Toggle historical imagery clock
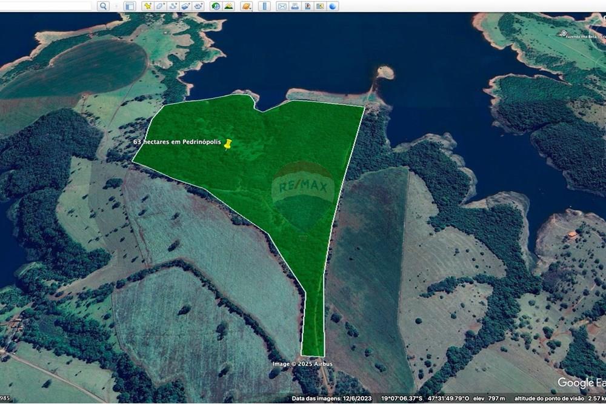The image size is (606, 404). [216, 6]
